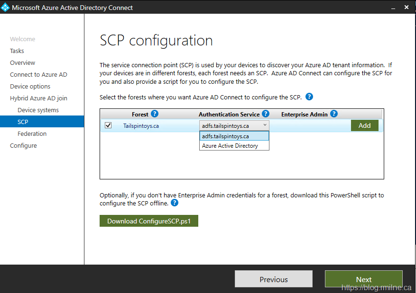Viewport: 416px width, 293px height.
Task: Uncheck the Tailspintoys.ca forest checkbox
Action: 108,125
